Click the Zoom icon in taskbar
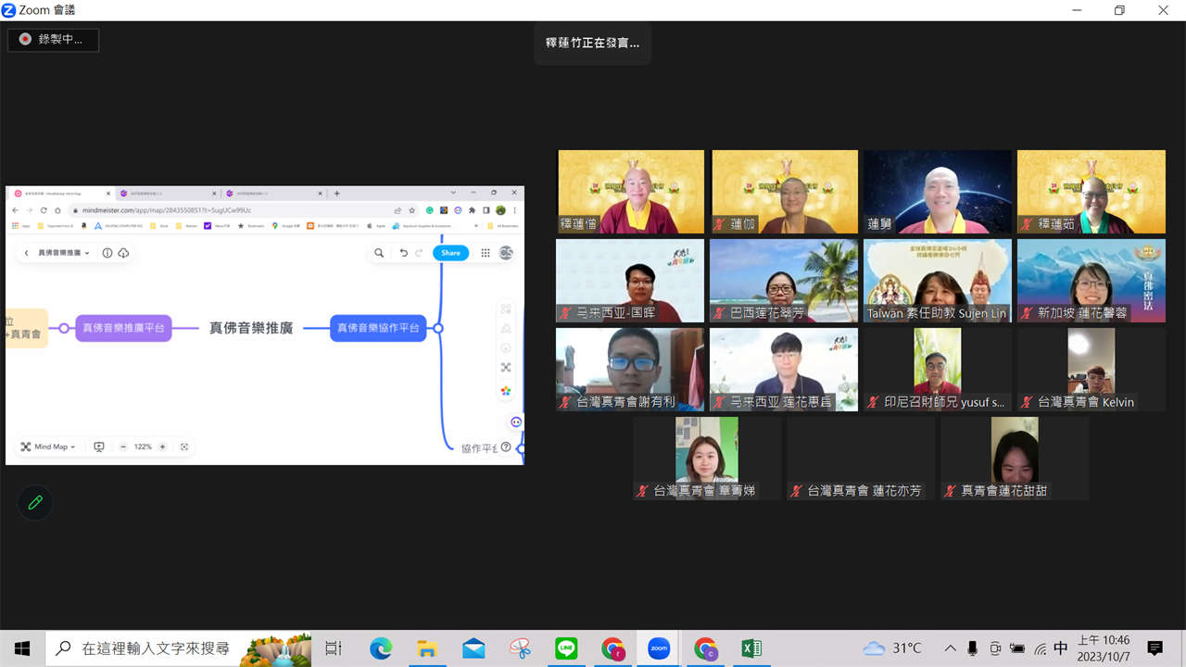1186x667 pixels. pyautogui.click(x=659, y=648)
